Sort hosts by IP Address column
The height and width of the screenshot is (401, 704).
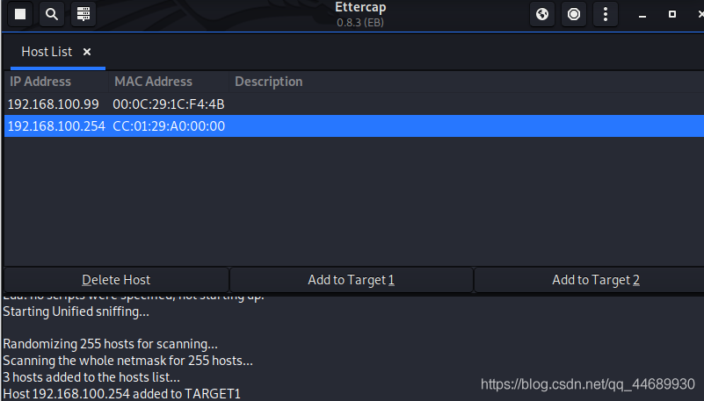click(x=40, y=82)
